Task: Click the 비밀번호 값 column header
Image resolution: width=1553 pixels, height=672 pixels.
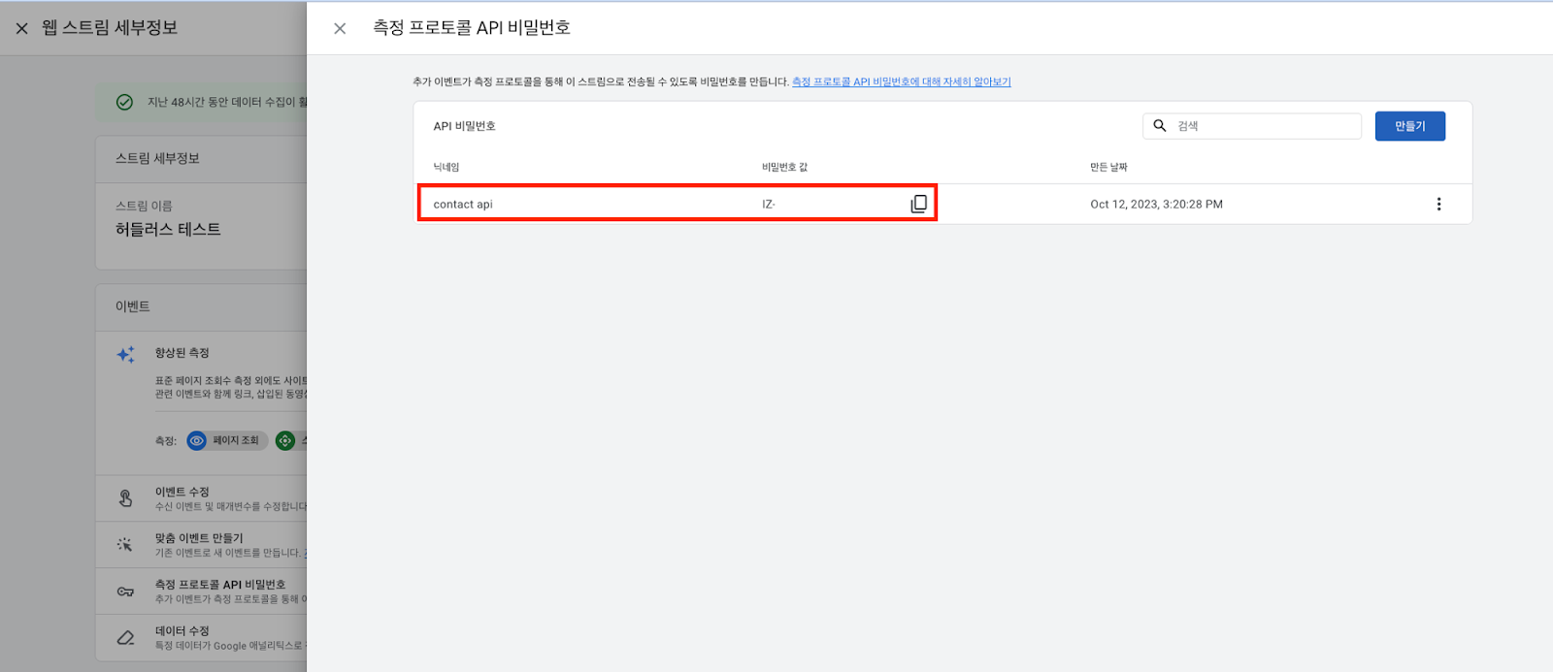Action: point(784,167)
